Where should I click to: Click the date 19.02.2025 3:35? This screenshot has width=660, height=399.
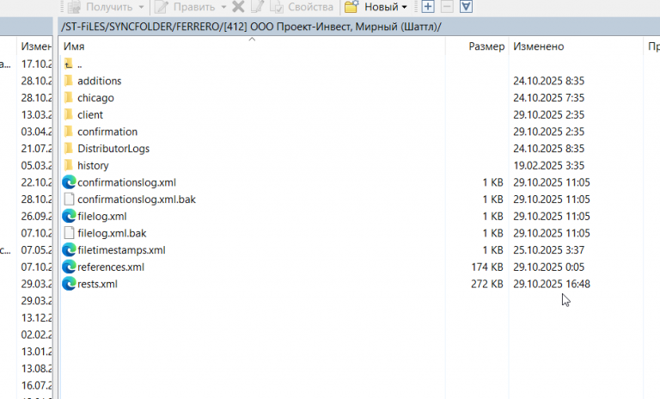click(548, 166)
